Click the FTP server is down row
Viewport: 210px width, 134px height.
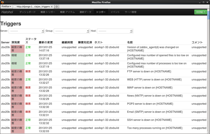pyautogui.click(x=149, y=72)
